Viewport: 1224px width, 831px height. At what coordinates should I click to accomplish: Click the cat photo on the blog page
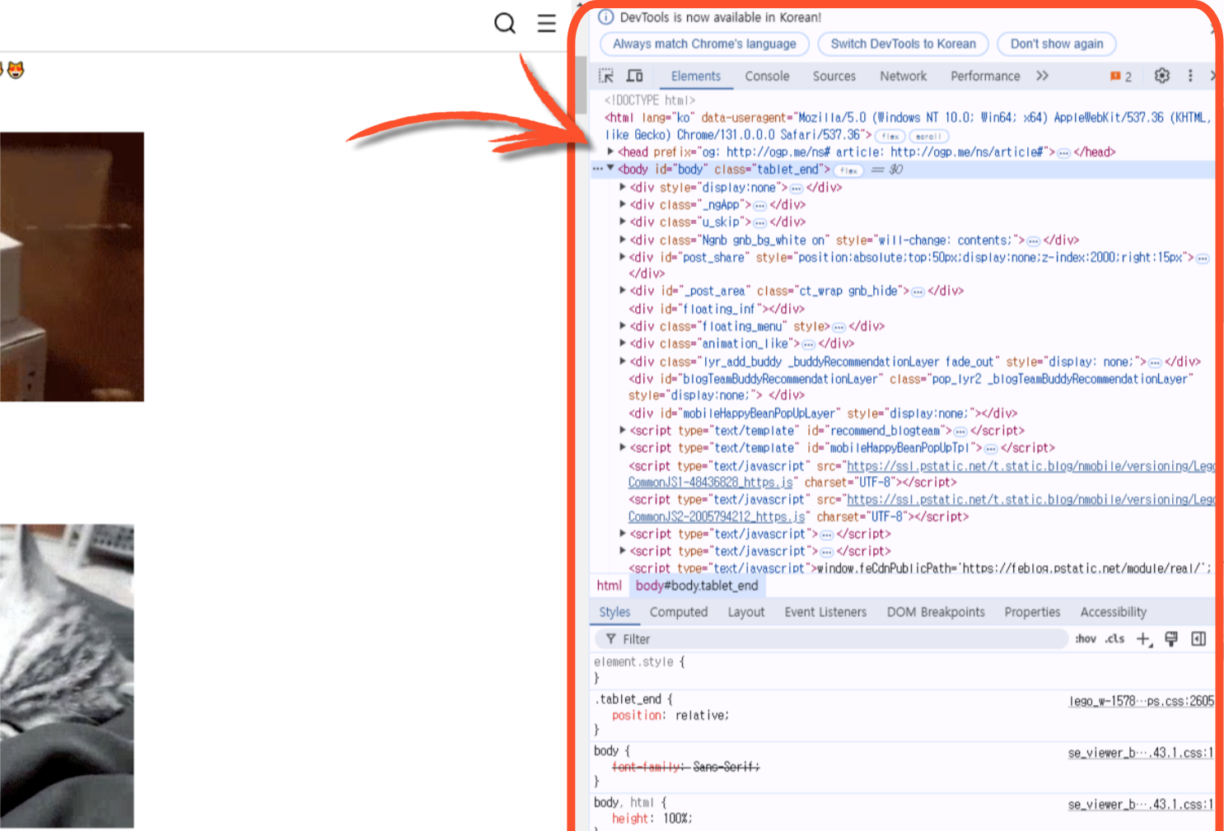point(67,676)
